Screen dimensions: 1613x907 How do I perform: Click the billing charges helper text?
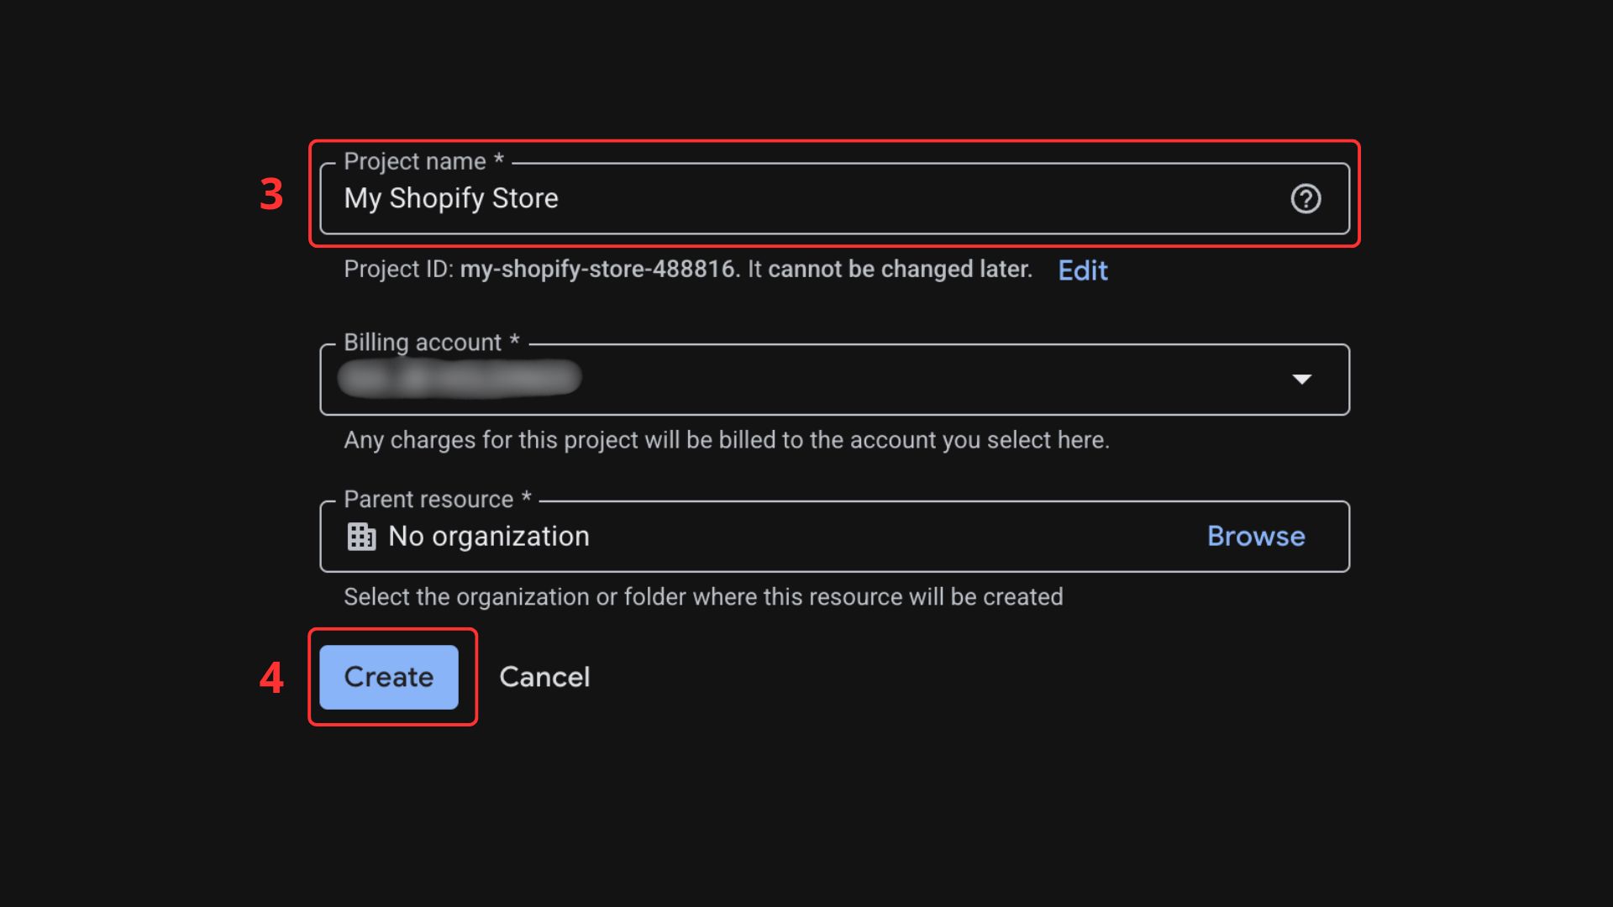pos(726,440)
